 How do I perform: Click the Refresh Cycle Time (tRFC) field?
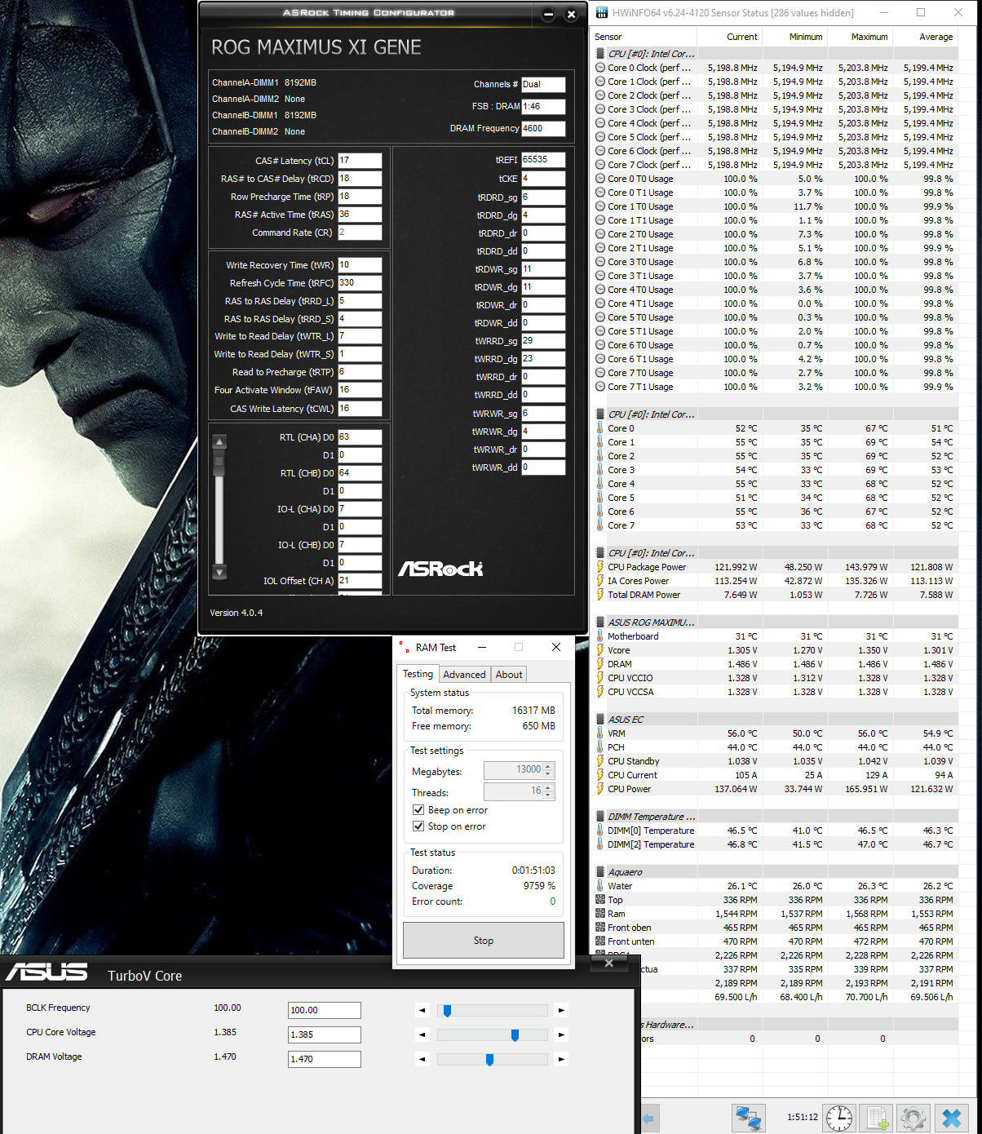pos(360,283)
